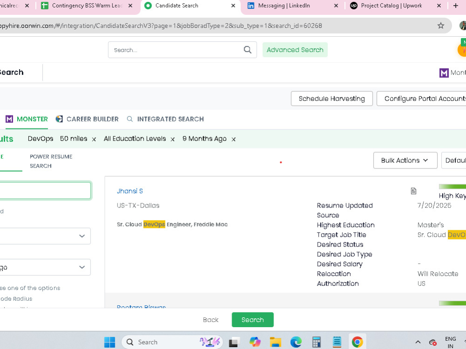Open the Bulk Actions dropdown
Image resolution: width=466 pixels, height=349 pixels.
405,160
